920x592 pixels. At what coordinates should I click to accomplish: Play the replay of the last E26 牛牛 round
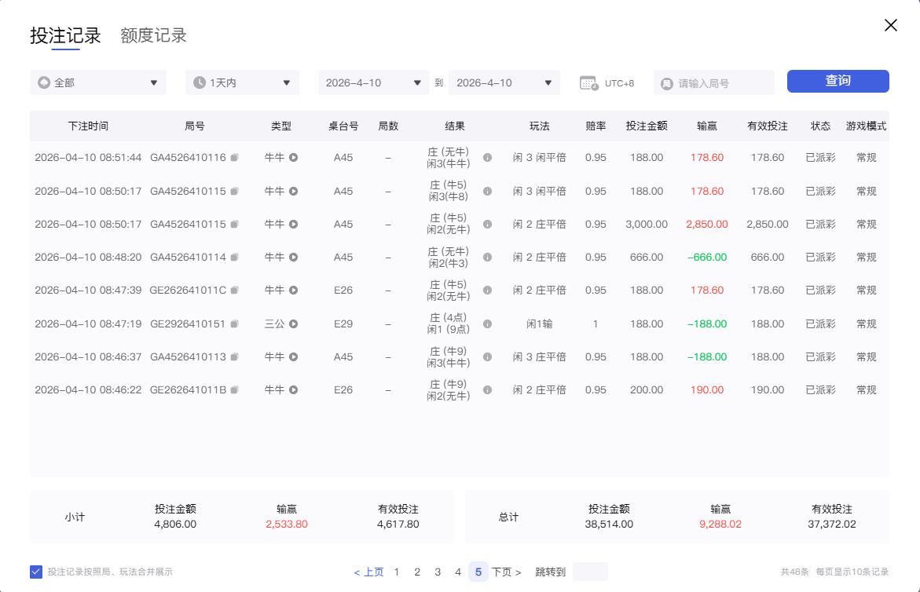(294, 389)
